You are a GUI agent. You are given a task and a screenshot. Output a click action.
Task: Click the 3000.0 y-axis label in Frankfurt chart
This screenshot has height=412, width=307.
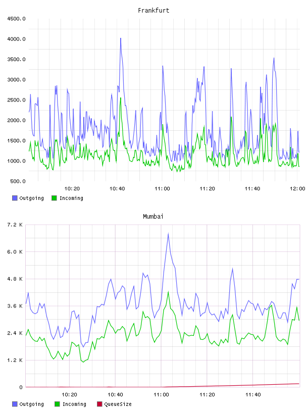coord(16,80)
